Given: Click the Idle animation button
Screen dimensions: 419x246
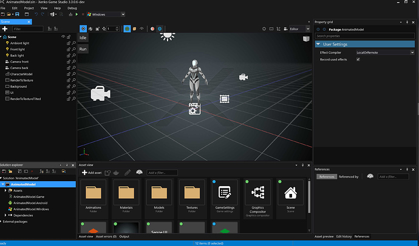Looking at the screenshot, I should point(83,38).
